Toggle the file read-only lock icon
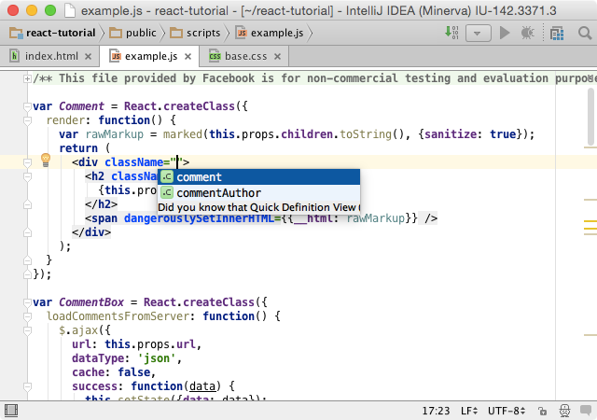 542,411
